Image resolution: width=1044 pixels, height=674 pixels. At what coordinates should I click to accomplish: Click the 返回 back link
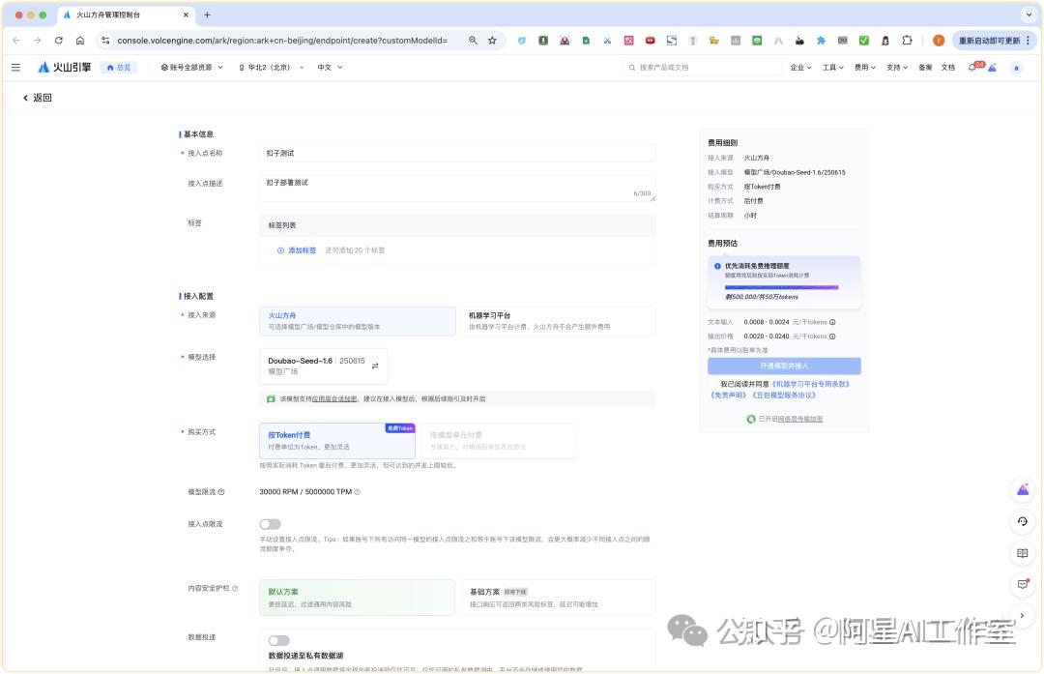(x=38, y=98)
